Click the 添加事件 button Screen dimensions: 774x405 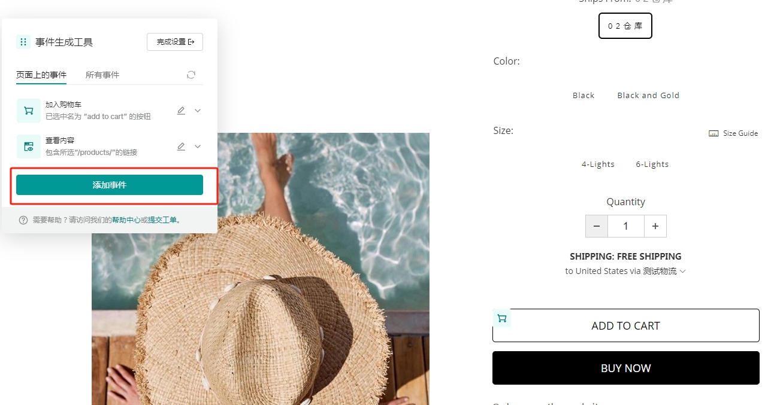110,185
